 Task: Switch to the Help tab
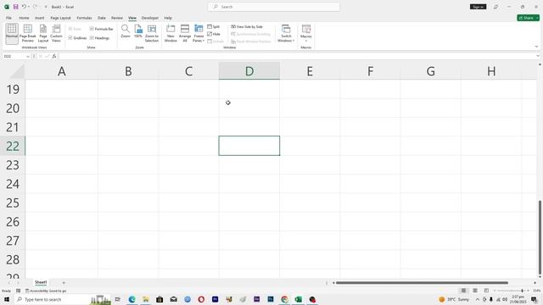click(x=168, y=18)
